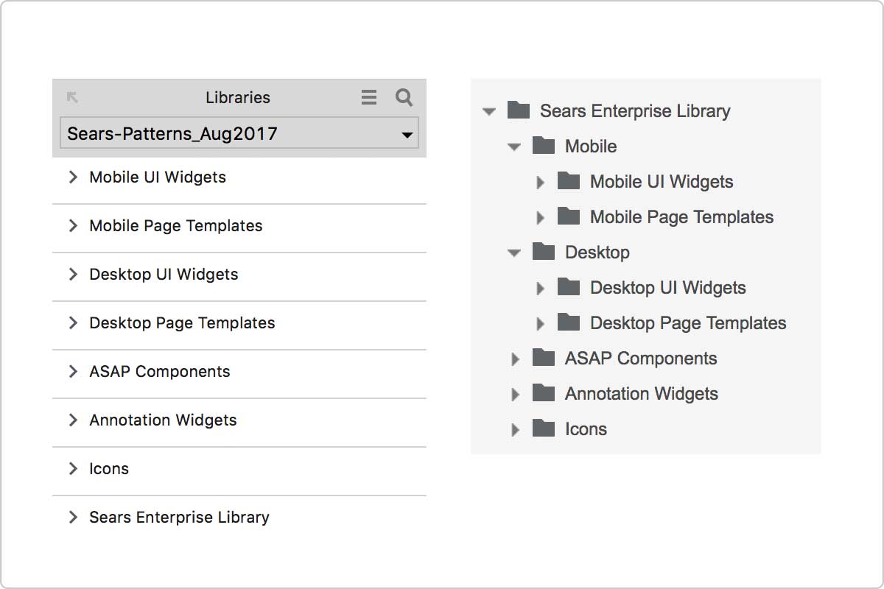The width and height of the screenshot is (884, 589).
Task: Collapse the Sears Enterprise Library tree root
Action: pyautogui.click(x=489, y=112)
